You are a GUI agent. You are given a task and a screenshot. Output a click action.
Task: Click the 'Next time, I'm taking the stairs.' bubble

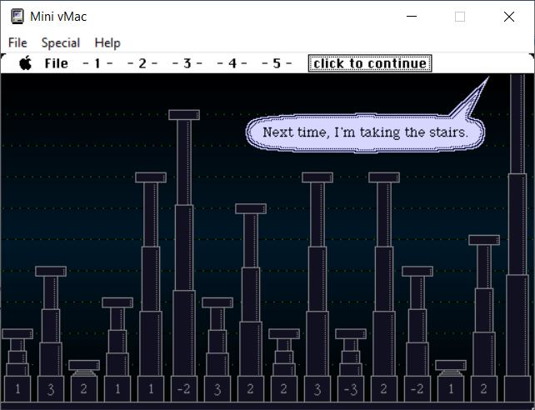click(x=365, y=133)
